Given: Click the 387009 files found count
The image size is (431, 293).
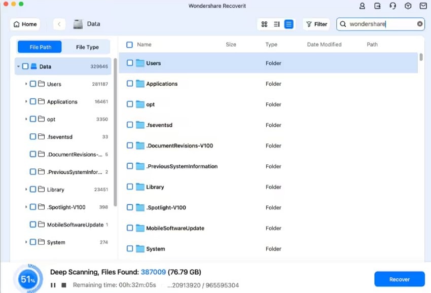Looking at the screenshot, I should click(x=153, y=272).
